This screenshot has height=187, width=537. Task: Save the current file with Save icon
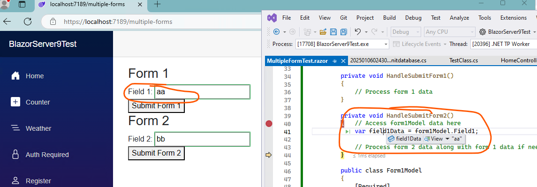click(x=333, y=32)
